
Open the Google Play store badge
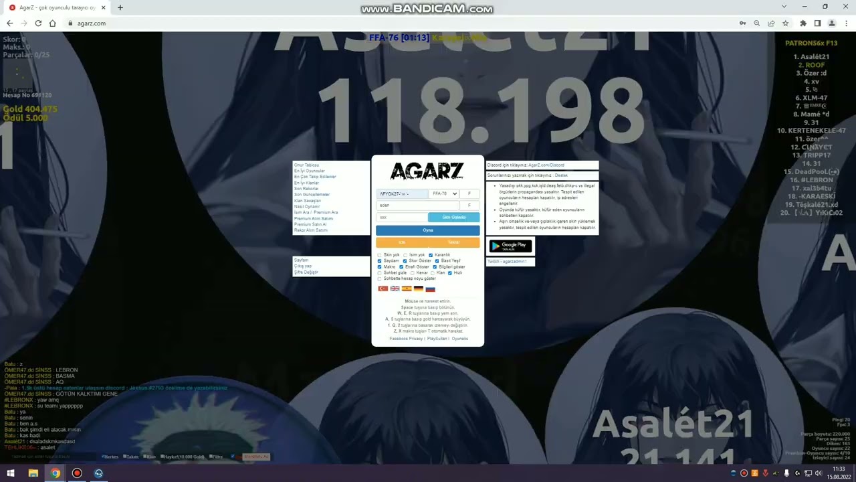[x=510, y=246]
